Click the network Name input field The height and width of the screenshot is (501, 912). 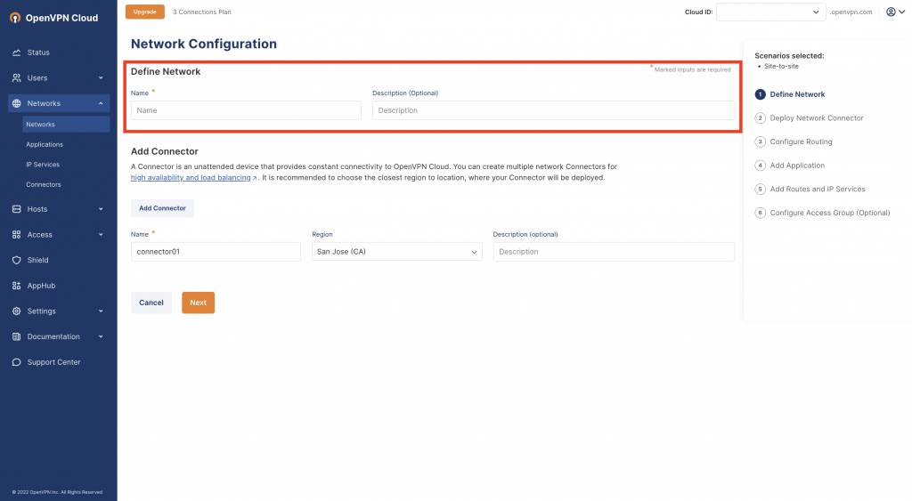point(246,110)
